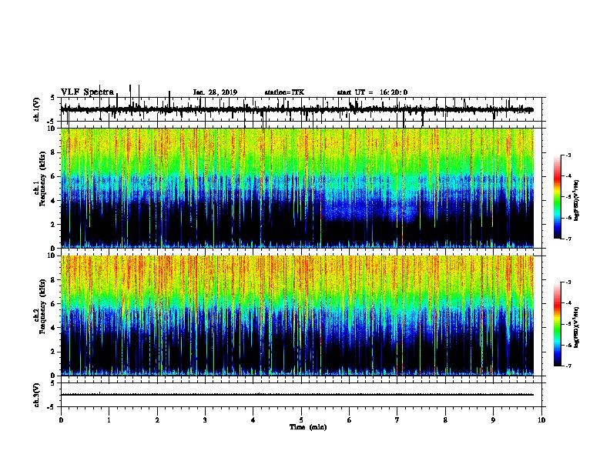Click the "station=ITK" header label
The image size is (610, 471).
284,92
